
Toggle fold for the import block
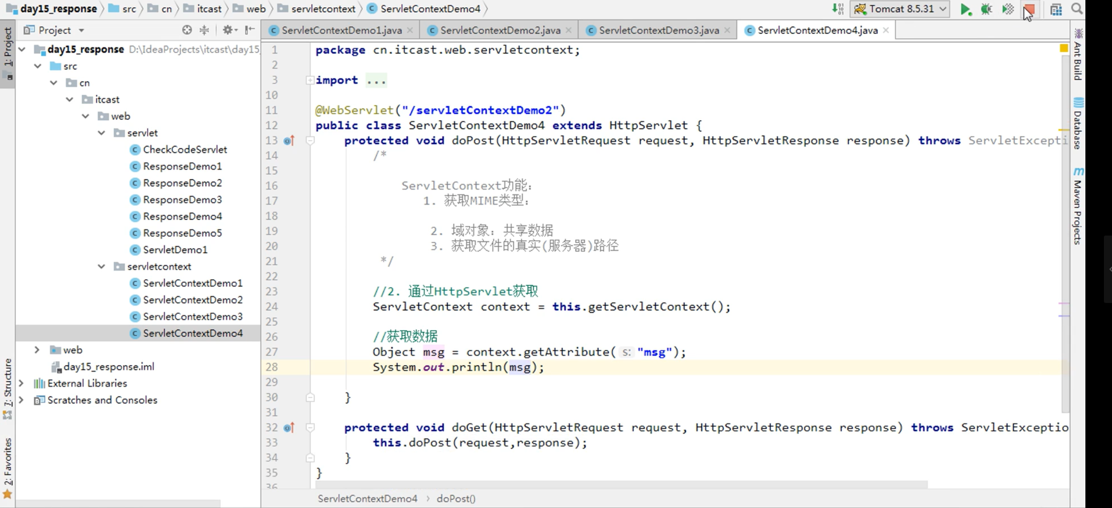pos(310,80)
